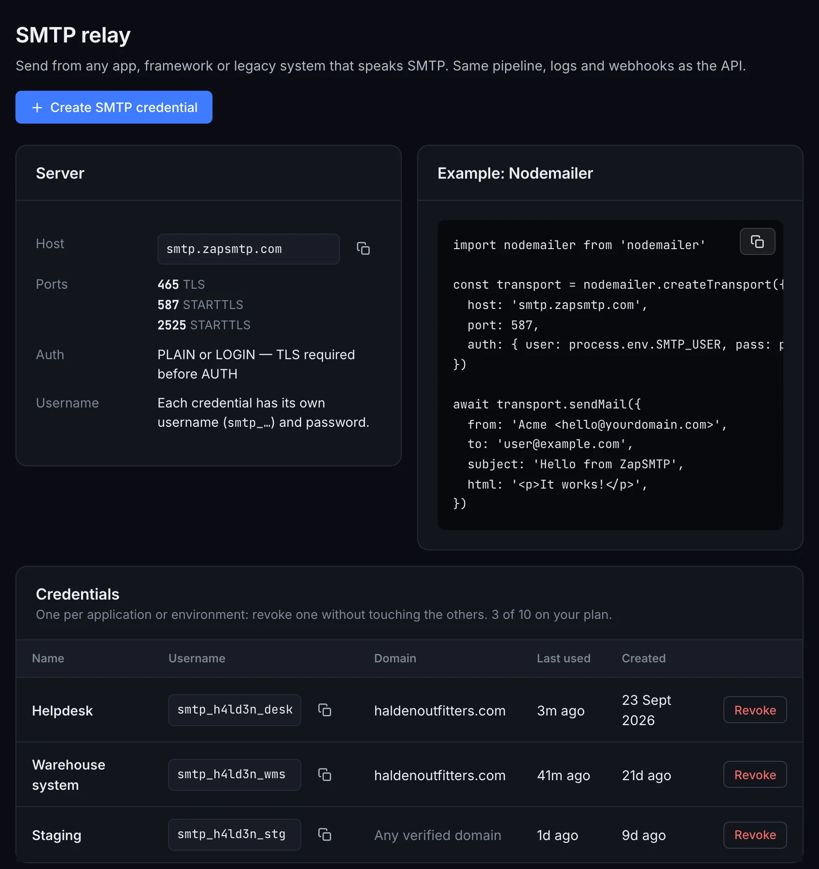Click the Domain column header

pyautogui.click(x=395, y=658)
